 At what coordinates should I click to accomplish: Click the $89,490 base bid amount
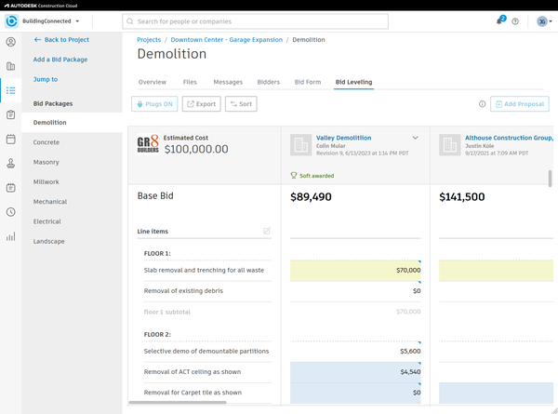[x=311, y=197]
